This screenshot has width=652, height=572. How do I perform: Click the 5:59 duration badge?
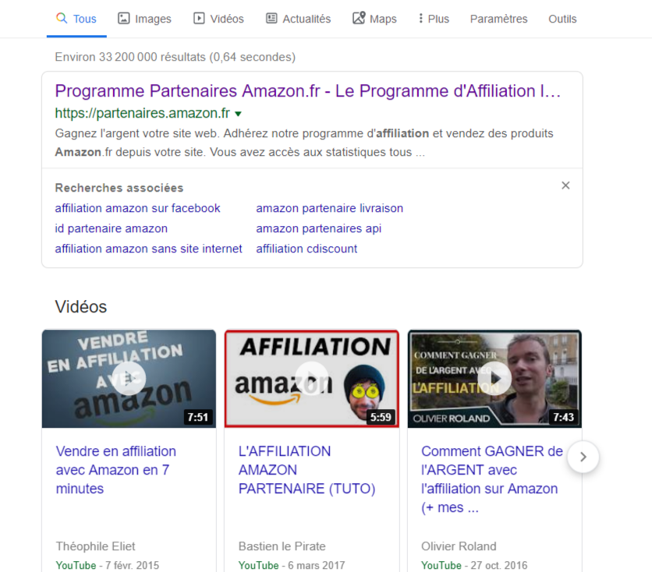click(x=381, y=417)
